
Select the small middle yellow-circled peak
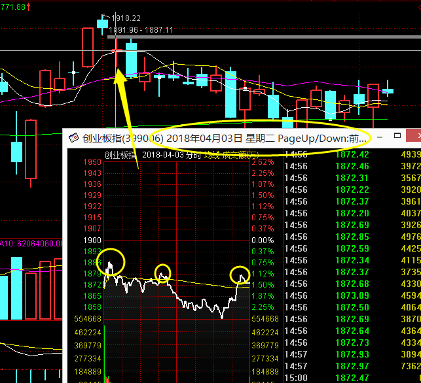pyautogui.click(x=162, y=273)
